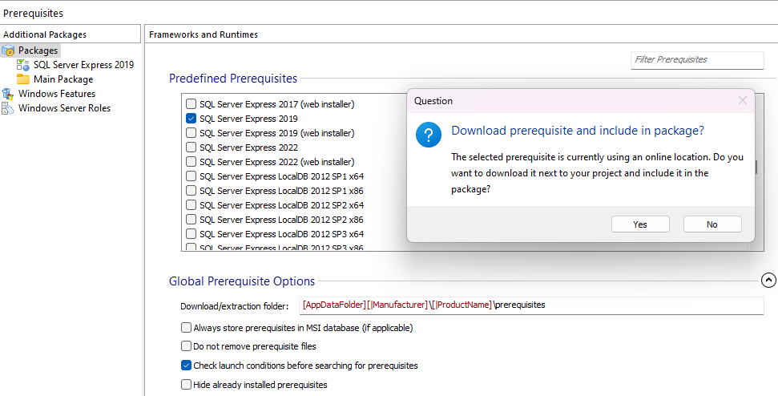778x396 pixels.
Task: Check SQL Server Express LocalDB 2012 SP1 x64
Action: click(191, 176)
